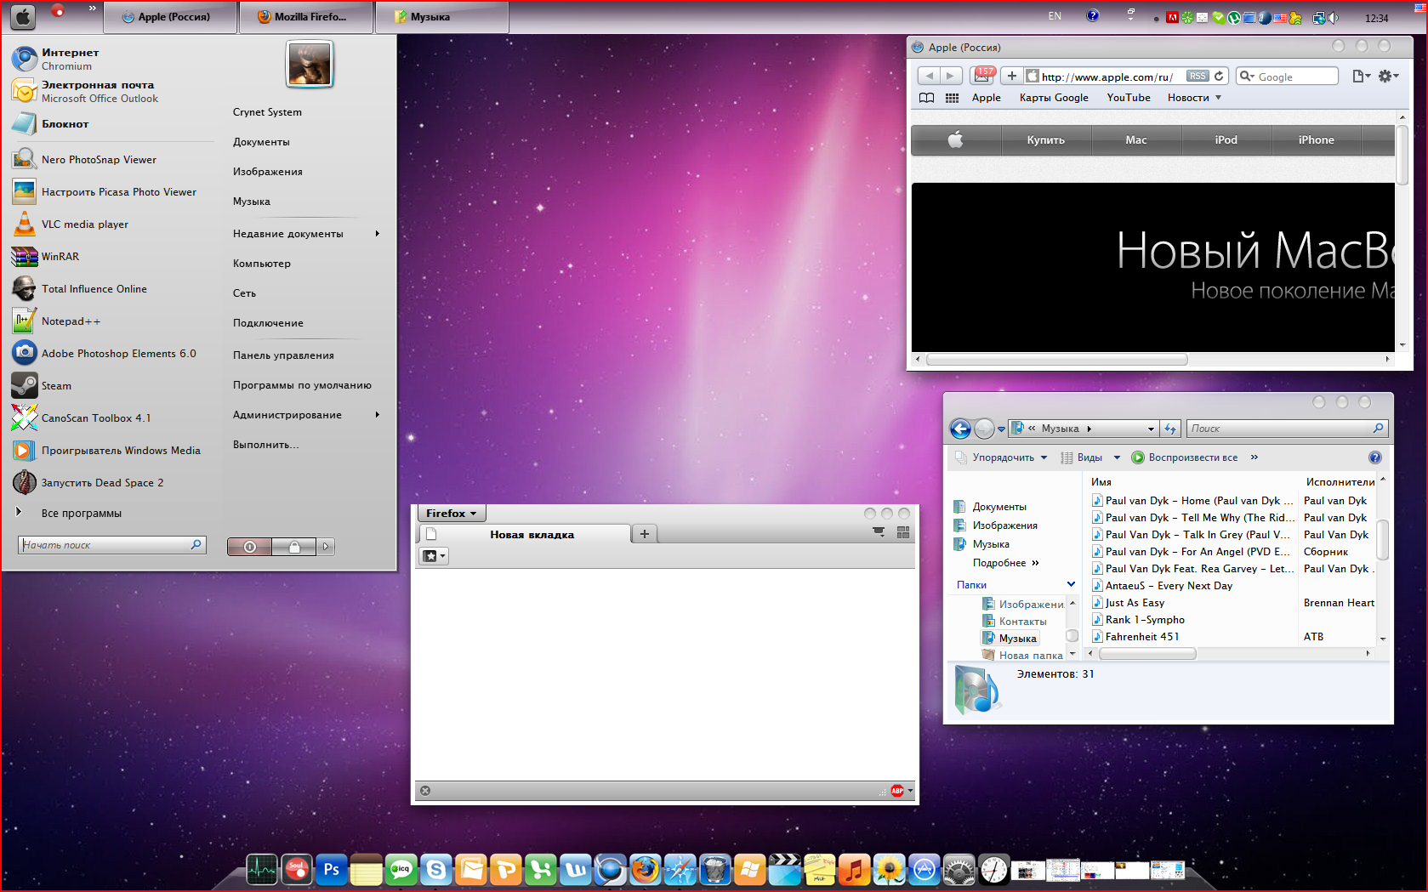
Task: Open the mail icon with 157 badge
Action: pos(982,76)
